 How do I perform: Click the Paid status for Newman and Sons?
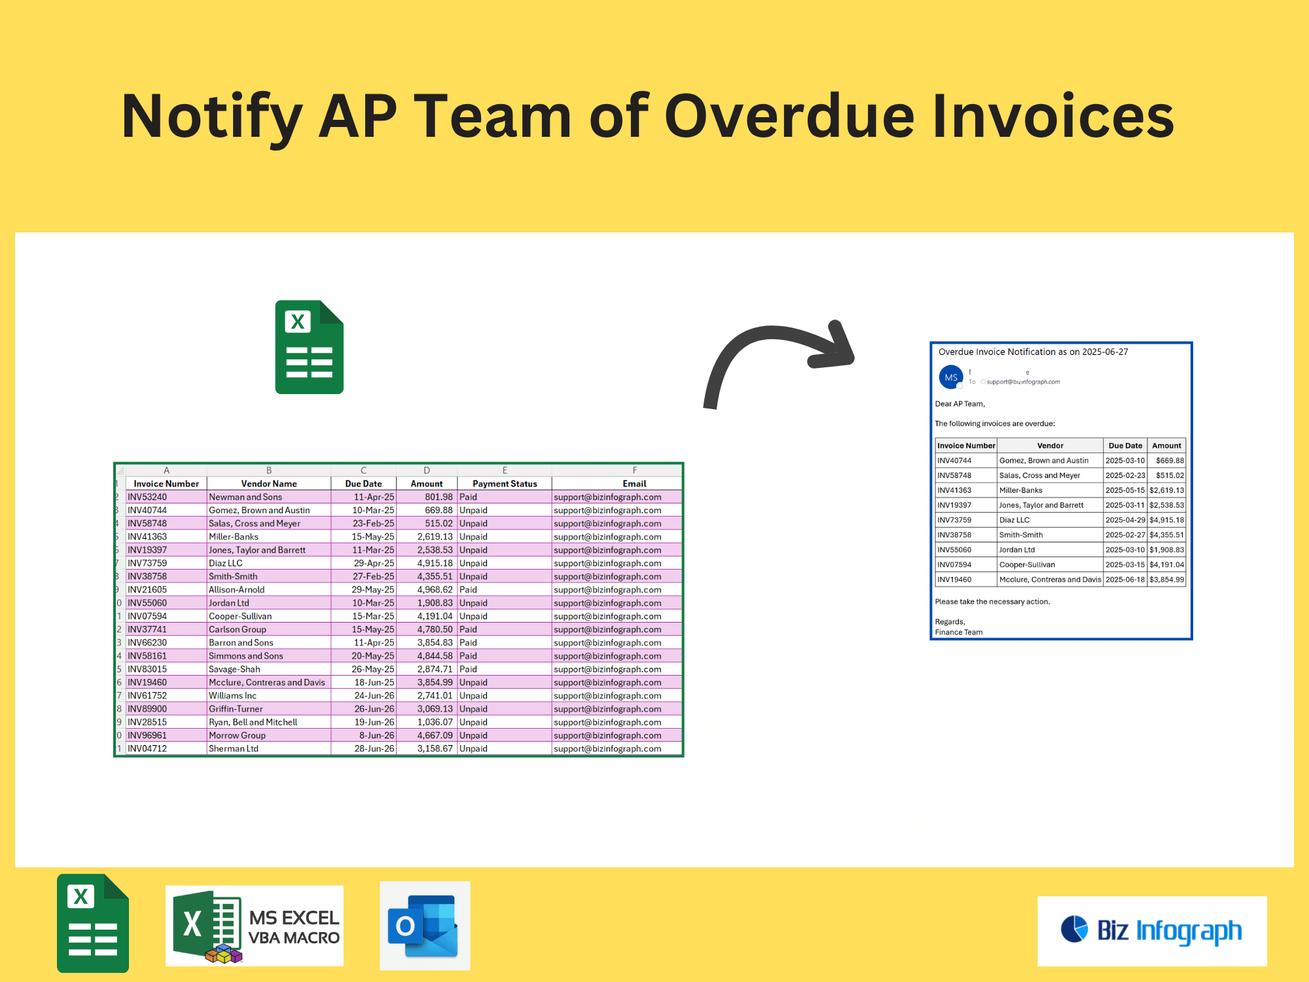[505, 497]
